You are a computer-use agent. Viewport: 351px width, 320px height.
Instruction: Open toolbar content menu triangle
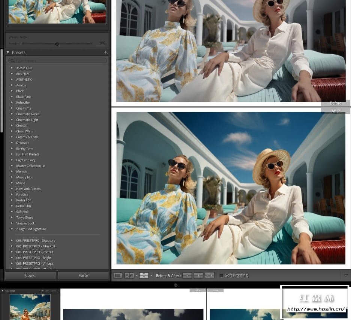click(x=346, y=275)
